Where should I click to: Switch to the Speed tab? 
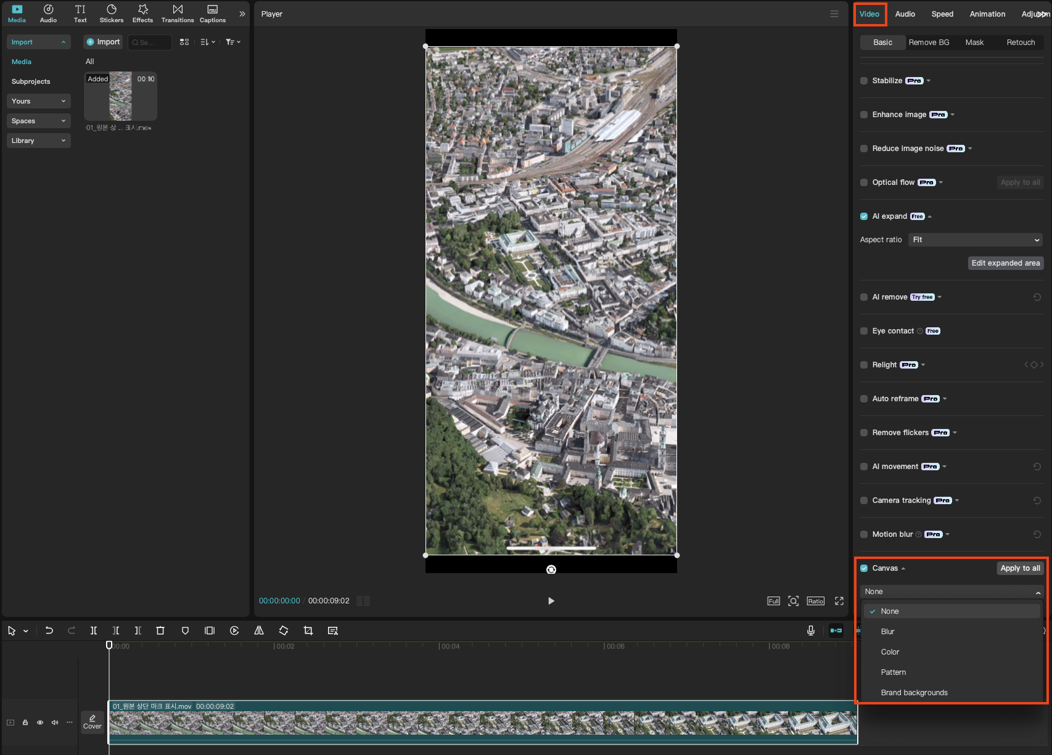point(942,14)
